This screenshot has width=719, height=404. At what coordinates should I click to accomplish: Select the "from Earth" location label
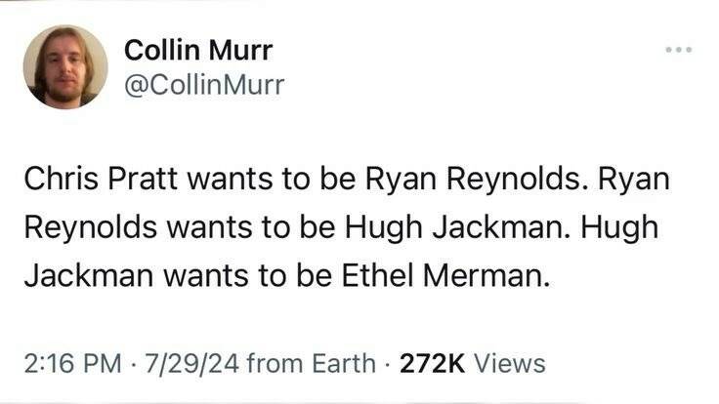[x=313, y=364]
